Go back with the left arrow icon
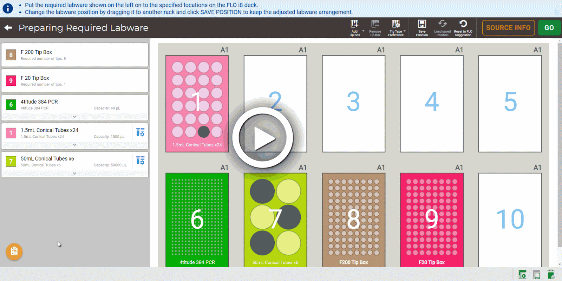 (8, 27)
